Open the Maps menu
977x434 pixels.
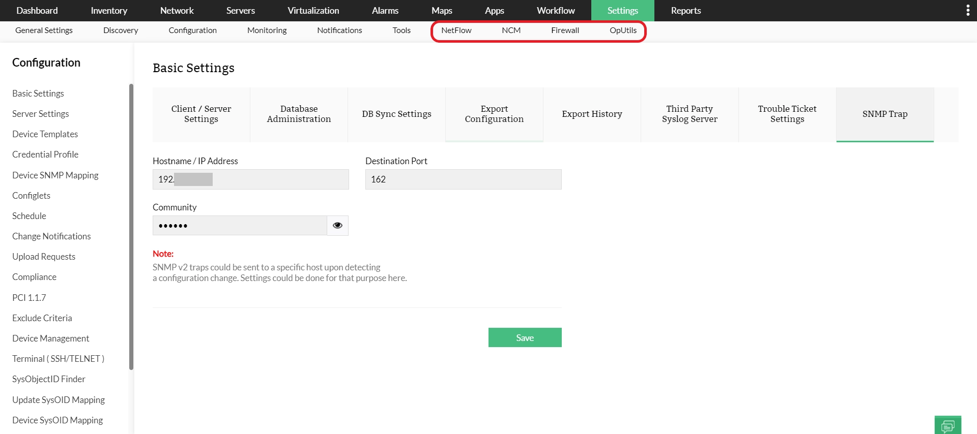tap(442, 11)
